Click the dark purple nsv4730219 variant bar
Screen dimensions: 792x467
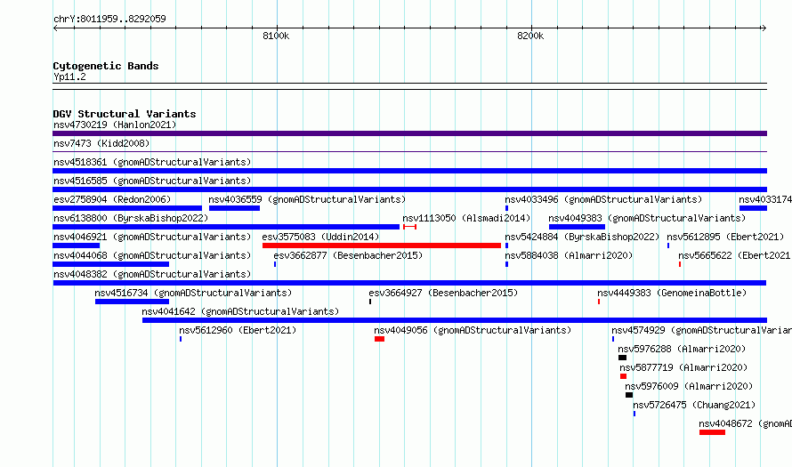tap(409, 133)
